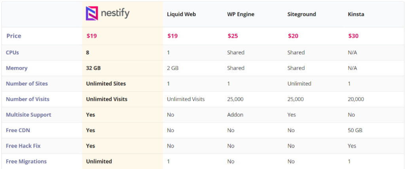This screenshot has height=169, width=405.
Task: Click the Siteground column header
Action: pyautogui.click(x=302, y=14)
